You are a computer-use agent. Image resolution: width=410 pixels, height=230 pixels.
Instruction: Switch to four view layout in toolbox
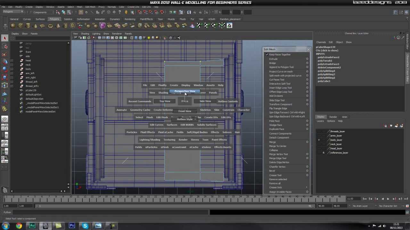coord(5,127)
